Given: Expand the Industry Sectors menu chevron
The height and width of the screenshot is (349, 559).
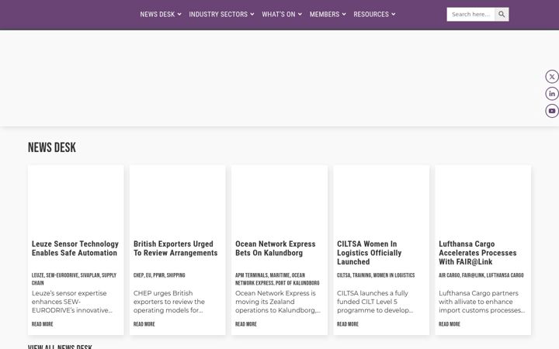Looking at the screenshot, I should click(x=252, y=14).
